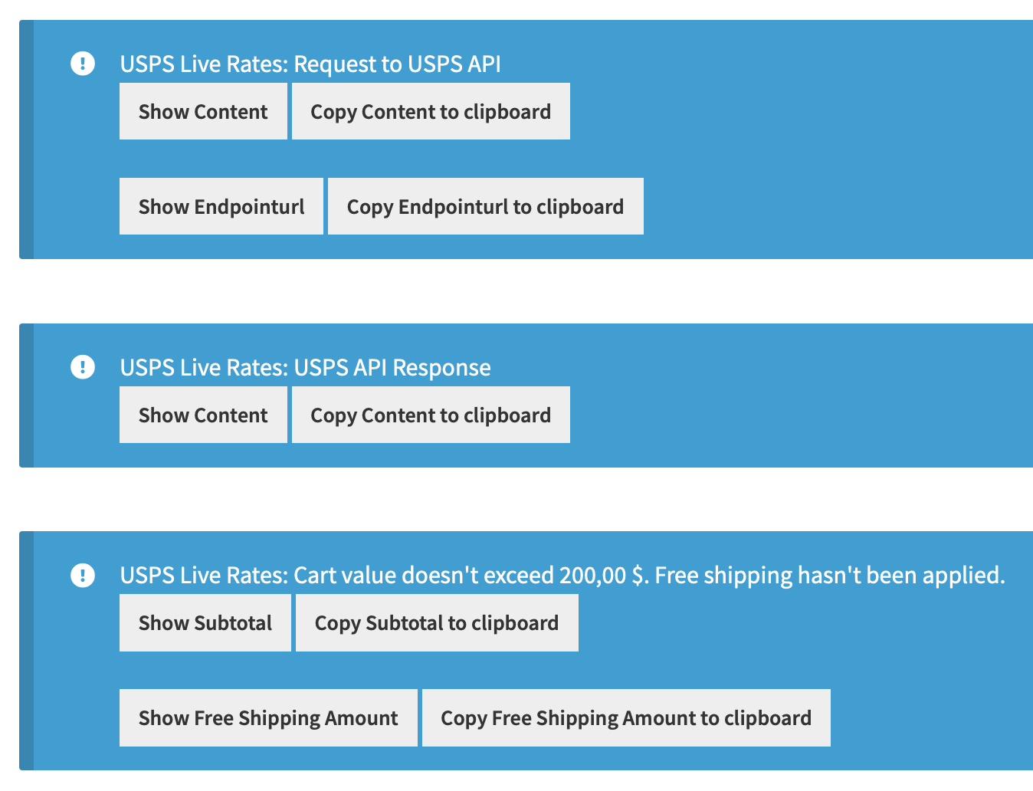
Task: Copy Endpointurl to clipboard
Action: tap(484, 205)
